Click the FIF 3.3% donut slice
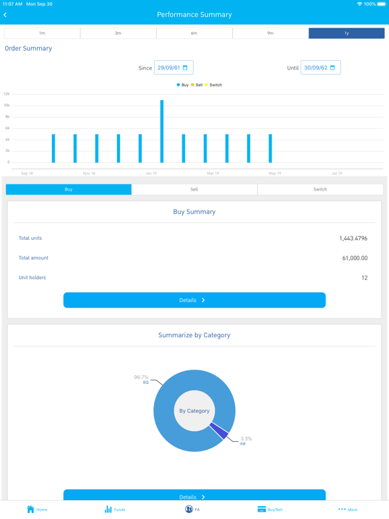 (220, 431)
